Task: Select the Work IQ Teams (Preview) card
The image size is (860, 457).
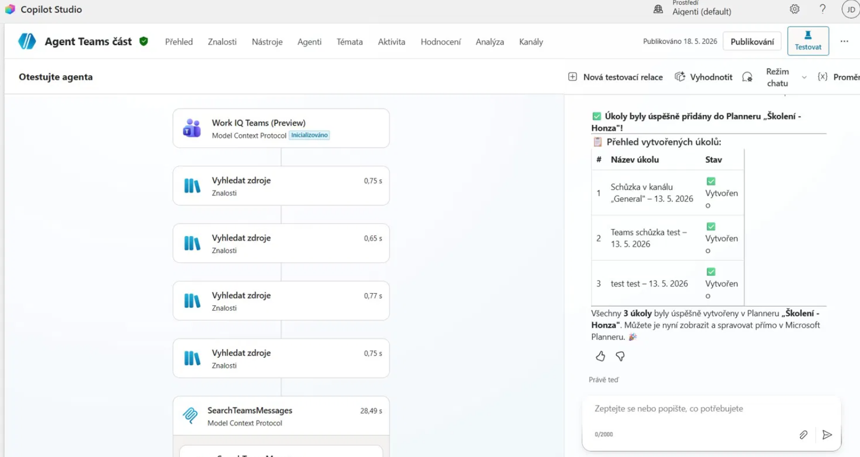Action: [x=281, y=128]
